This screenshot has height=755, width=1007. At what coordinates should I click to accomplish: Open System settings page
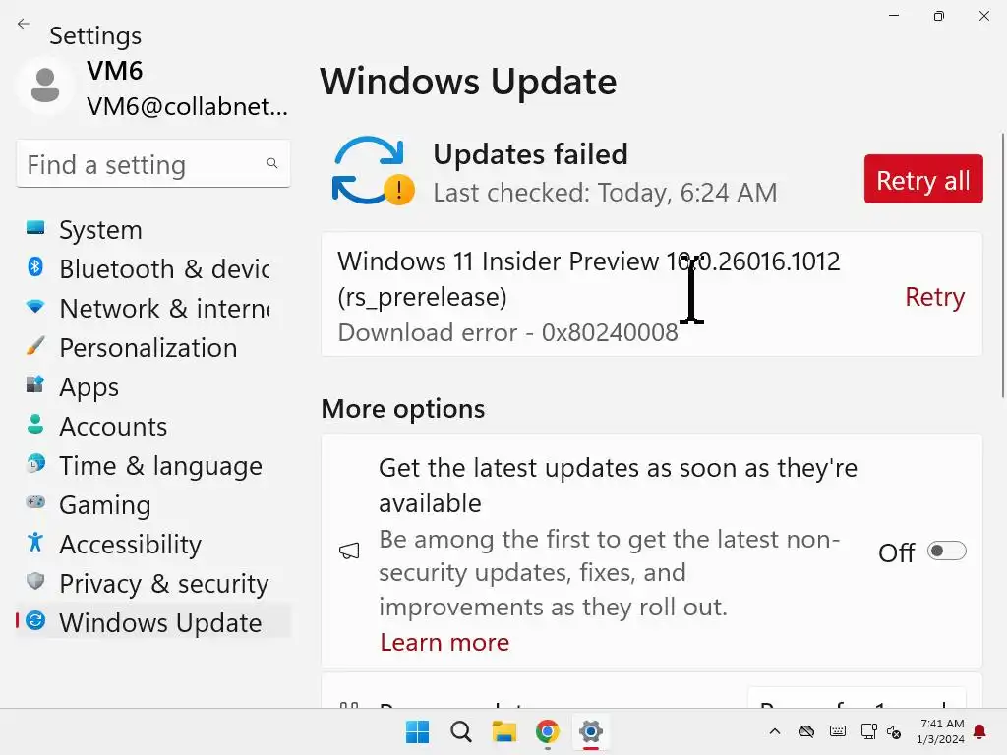click(x=153, y=229)
